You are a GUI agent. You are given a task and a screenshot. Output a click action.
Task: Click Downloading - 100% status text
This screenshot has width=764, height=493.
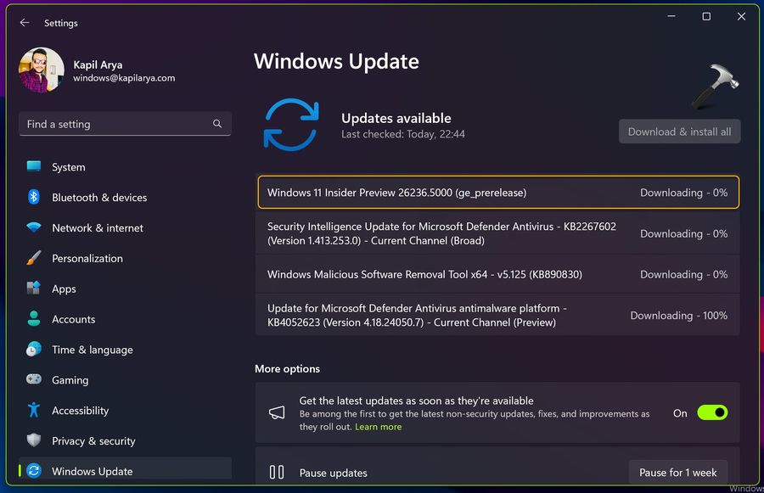[679, 315]
